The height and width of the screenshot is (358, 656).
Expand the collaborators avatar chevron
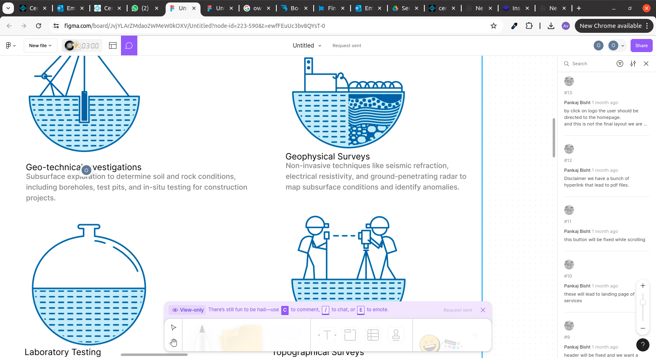623,46
